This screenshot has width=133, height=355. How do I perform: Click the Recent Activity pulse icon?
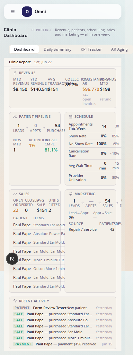pos(15,301)
